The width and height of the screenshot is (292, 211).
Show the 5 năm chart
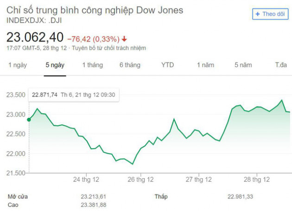click(x=243, y=65)
